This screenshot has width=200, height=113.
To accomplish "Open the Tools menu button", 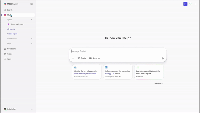I will 82,58.
